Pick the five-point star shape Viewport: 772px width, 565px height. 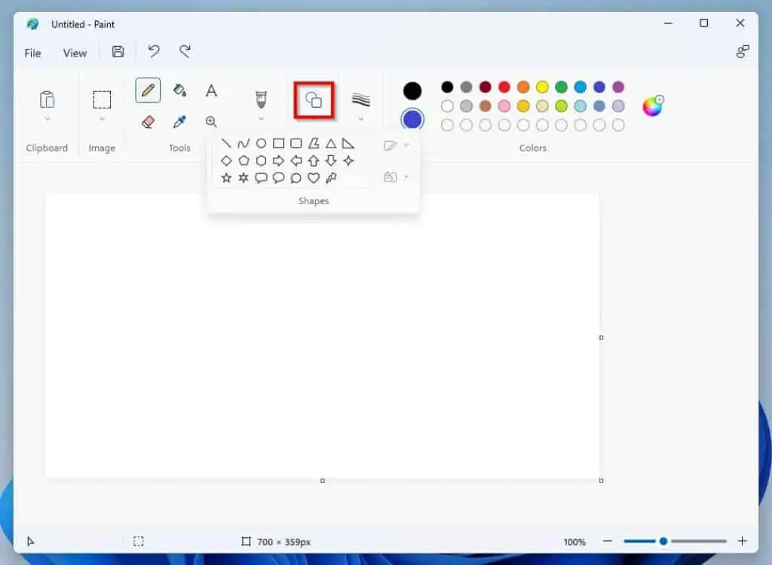(226, 178)
